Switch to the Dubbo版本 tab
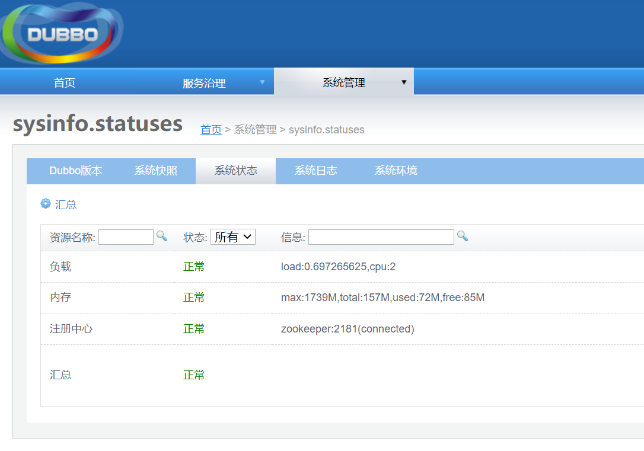The image size is (644, 451). [75, 171]
